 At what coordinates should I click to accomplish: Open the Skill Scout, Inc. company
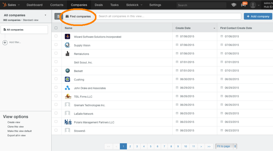pyautogui.click(x=83, y=63)
